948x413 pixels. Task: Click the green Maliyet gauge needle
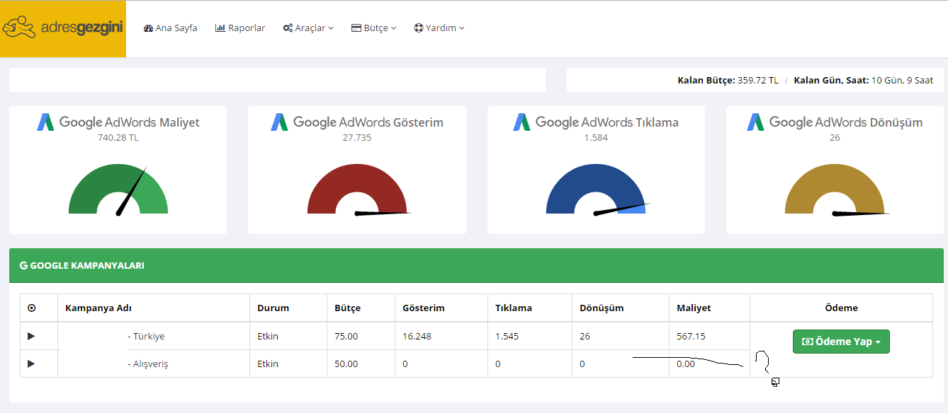(132, 191)
